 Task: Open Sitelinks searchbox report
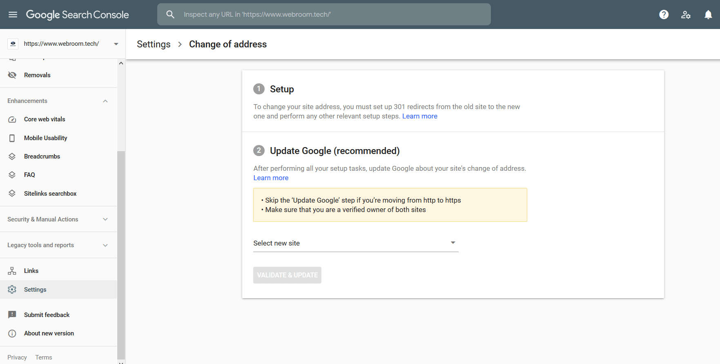[x=50, y=194]
